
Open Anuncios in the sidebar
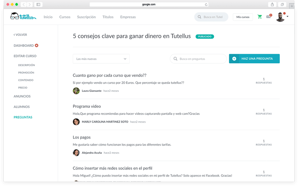pyautogui.click(x=22, y=96)
